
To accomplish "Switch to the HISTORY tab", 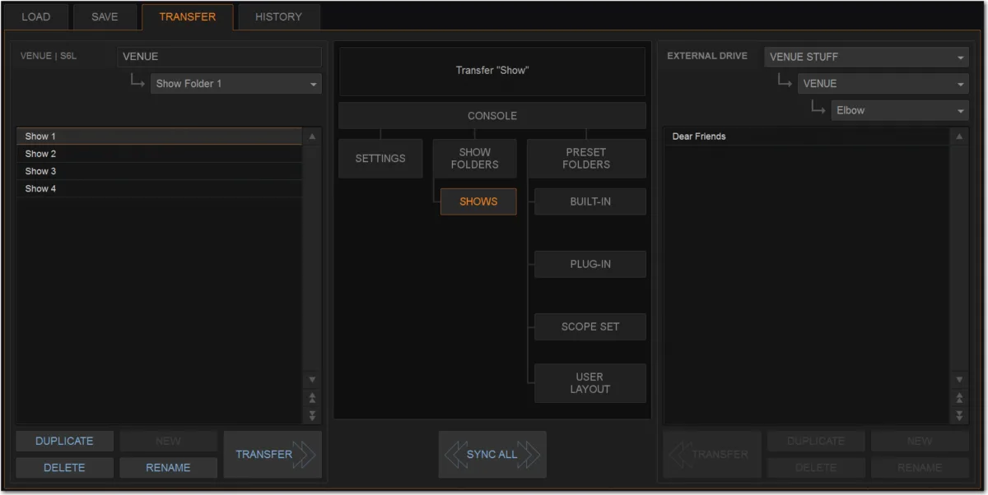I will click(278, 16).
